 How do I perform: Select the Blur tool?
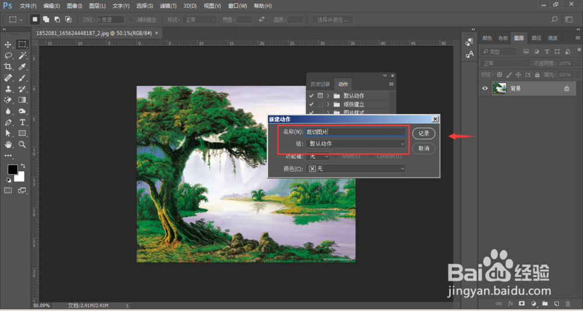tap(8, 111)
